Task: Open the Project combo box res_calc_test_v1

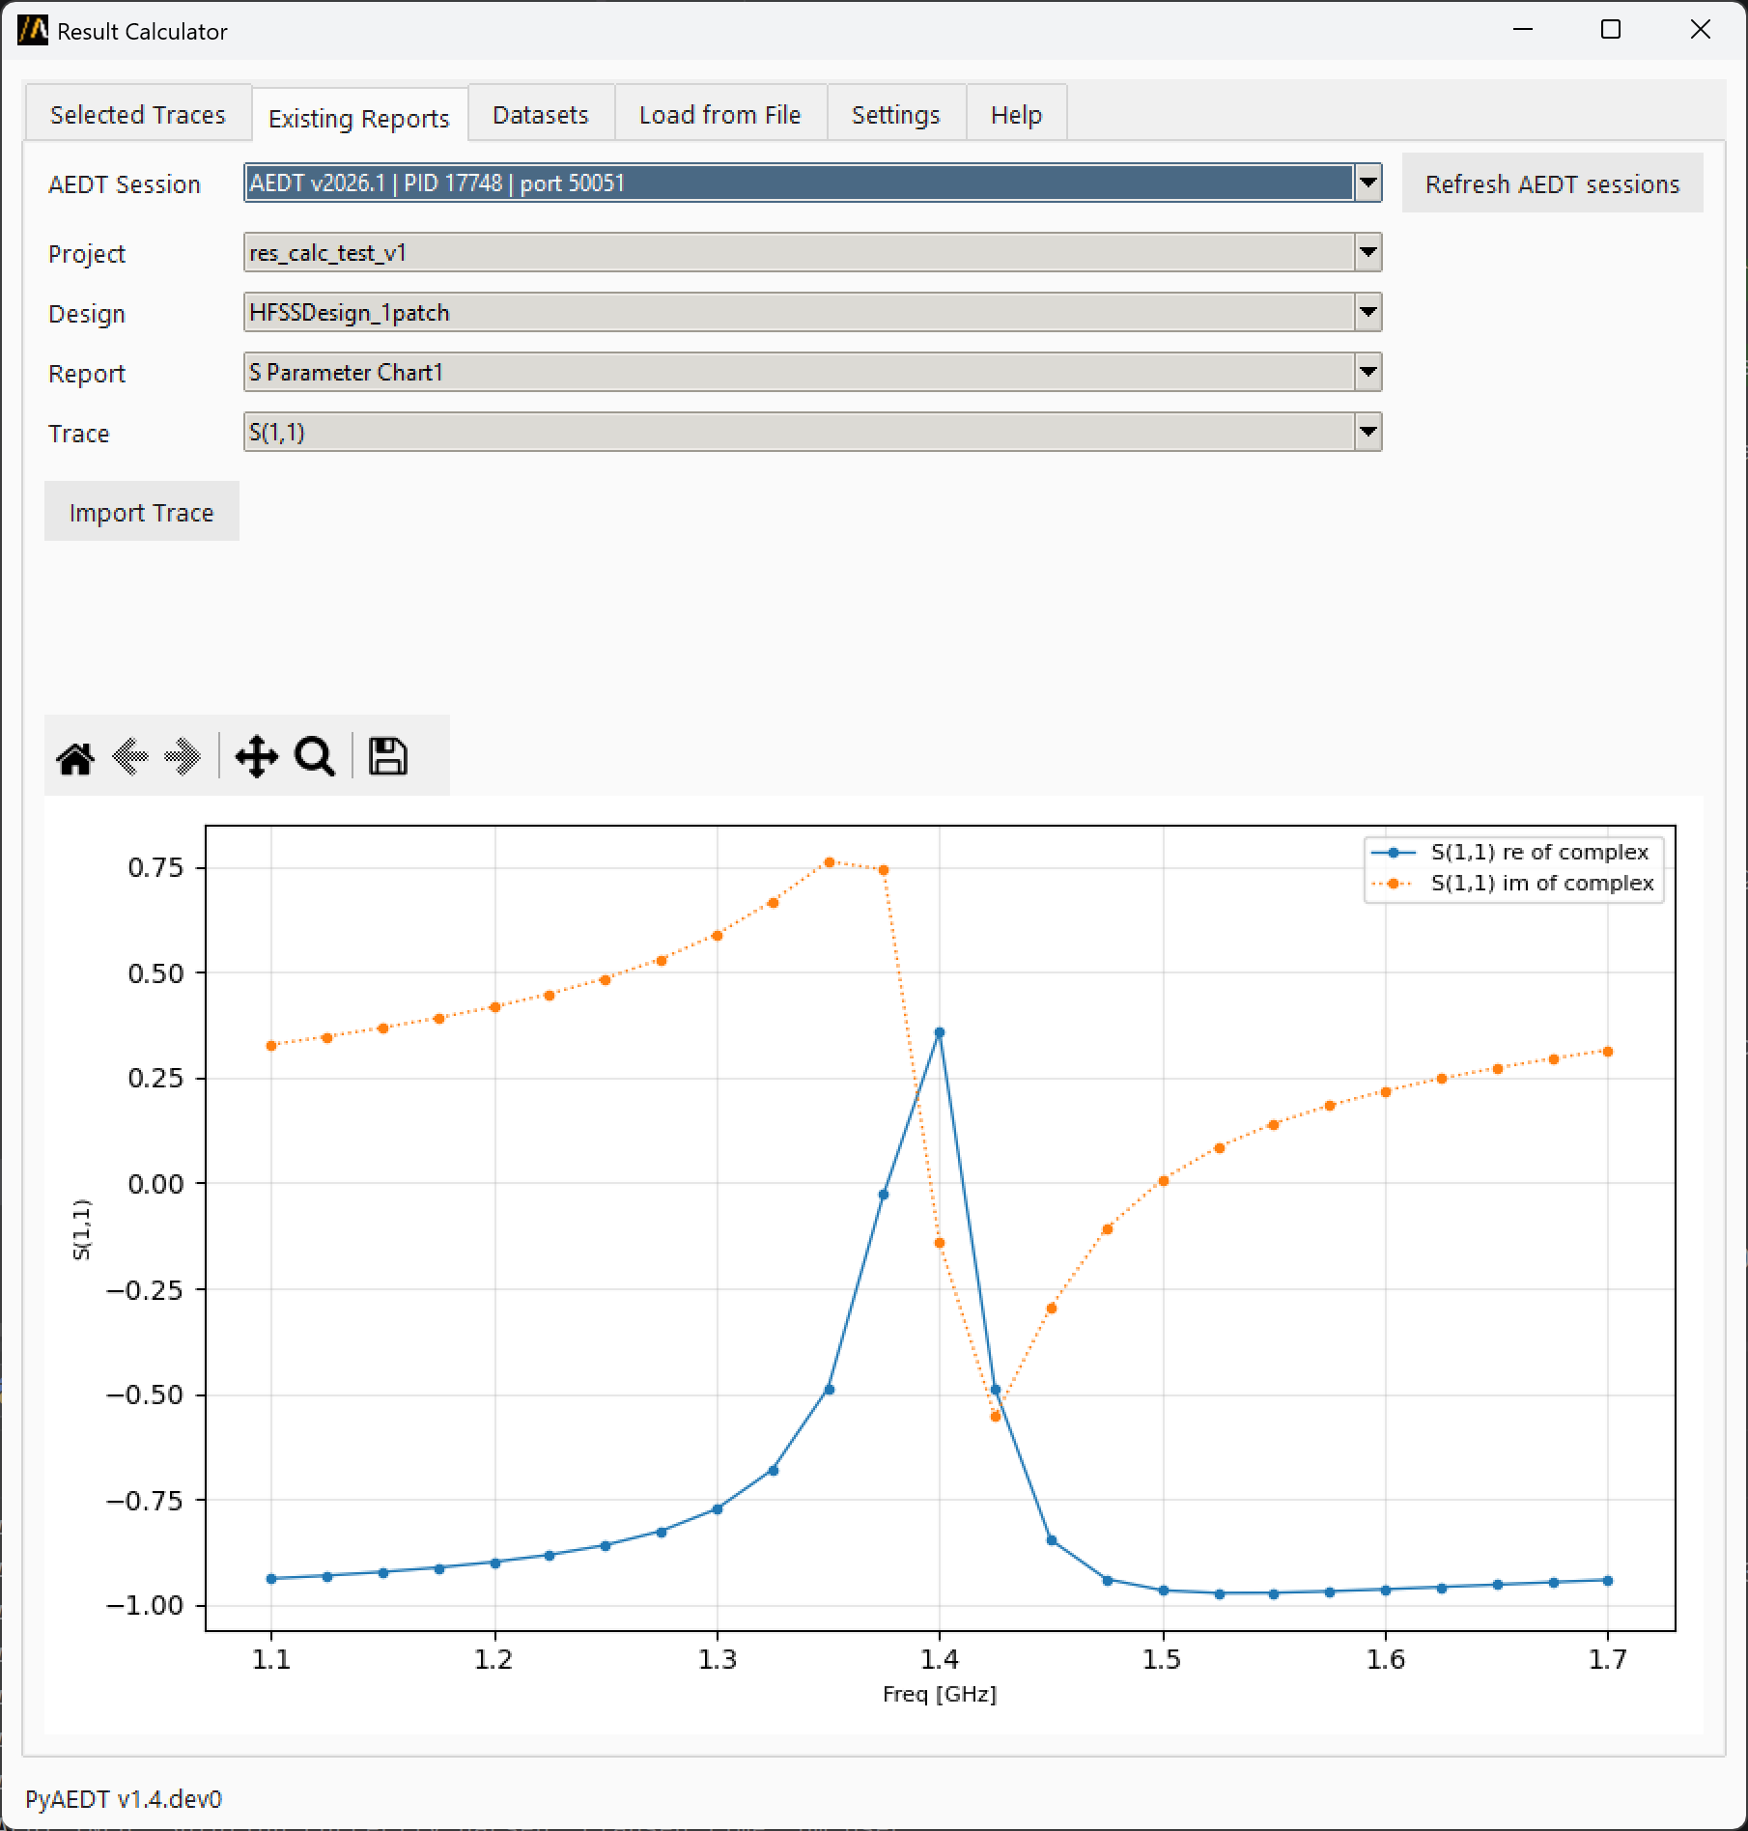Action: tap(812, 252)
